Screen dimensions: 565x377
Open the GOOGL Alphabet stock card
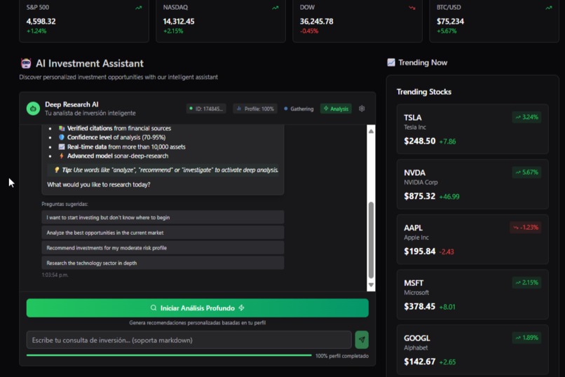click(x=472, y=350)
